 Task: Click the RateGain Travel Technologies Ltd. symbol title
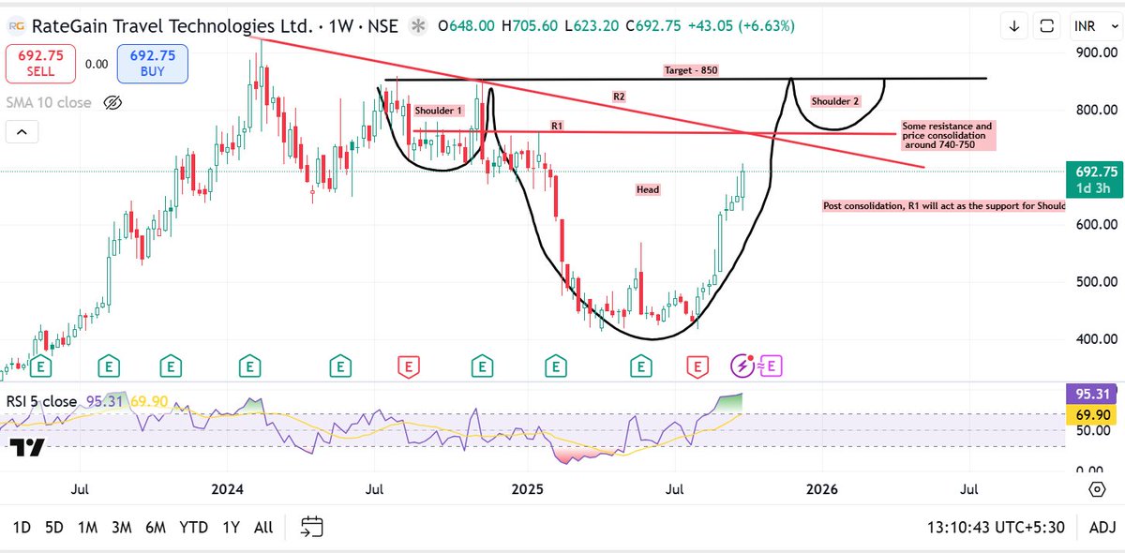click(172, 26)
